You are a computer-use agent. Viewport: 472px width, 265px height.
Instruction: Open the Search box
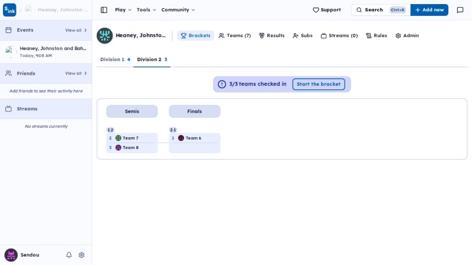coord(381,10)
